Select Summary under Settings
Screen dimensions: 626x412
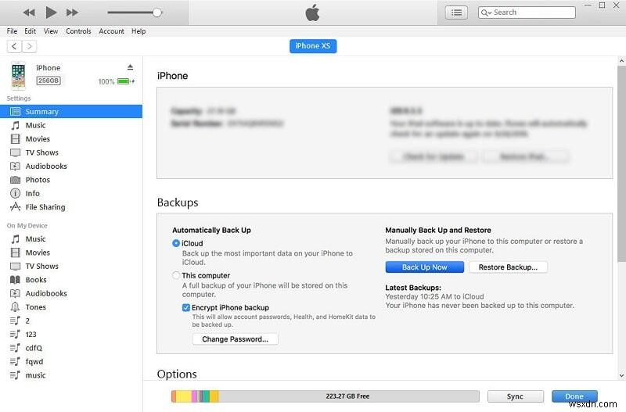tap(71, 112)
